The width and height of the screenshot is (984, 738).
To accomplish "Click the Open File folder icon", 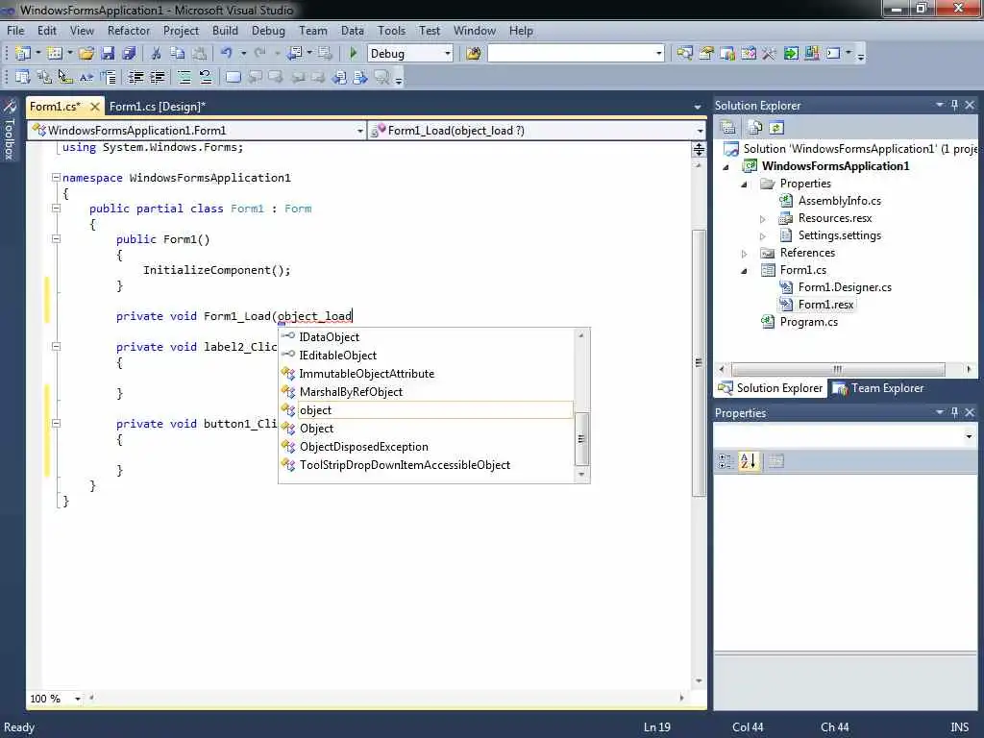I will click(86, 54).
